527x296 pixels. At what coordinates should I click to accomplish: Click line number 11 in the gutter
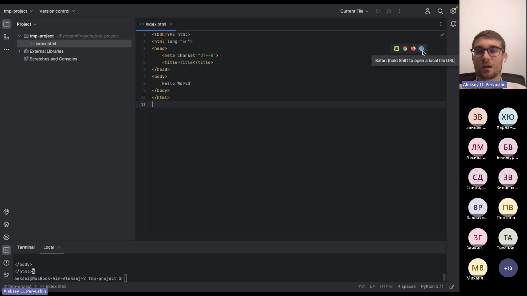click(143, 104)
